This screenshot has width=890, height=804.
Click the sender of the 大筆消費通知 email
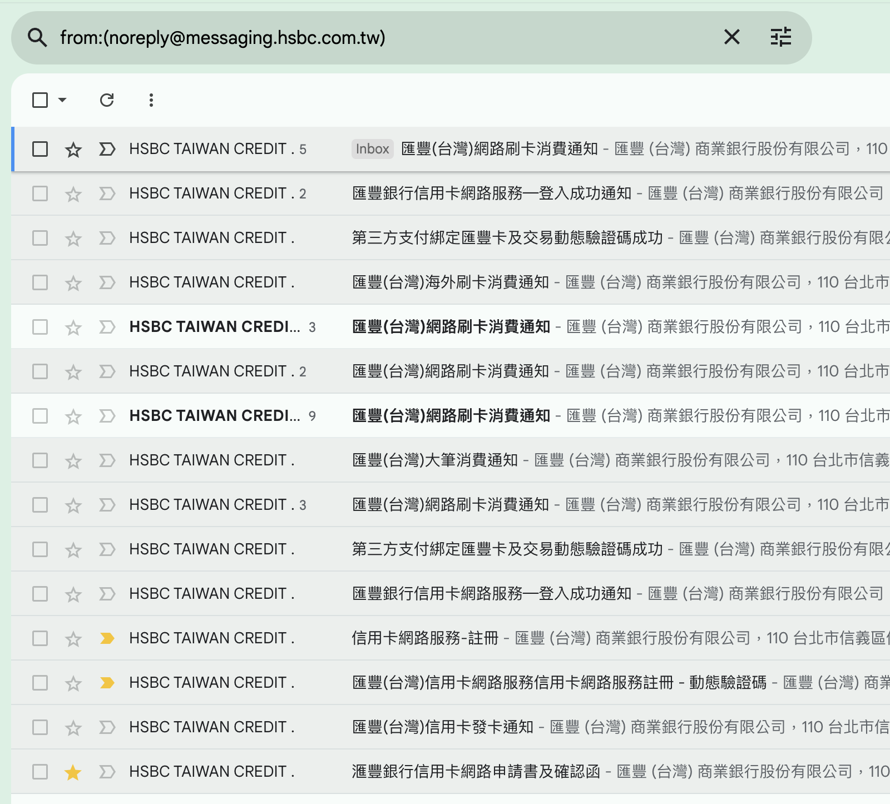coord(212,460)
